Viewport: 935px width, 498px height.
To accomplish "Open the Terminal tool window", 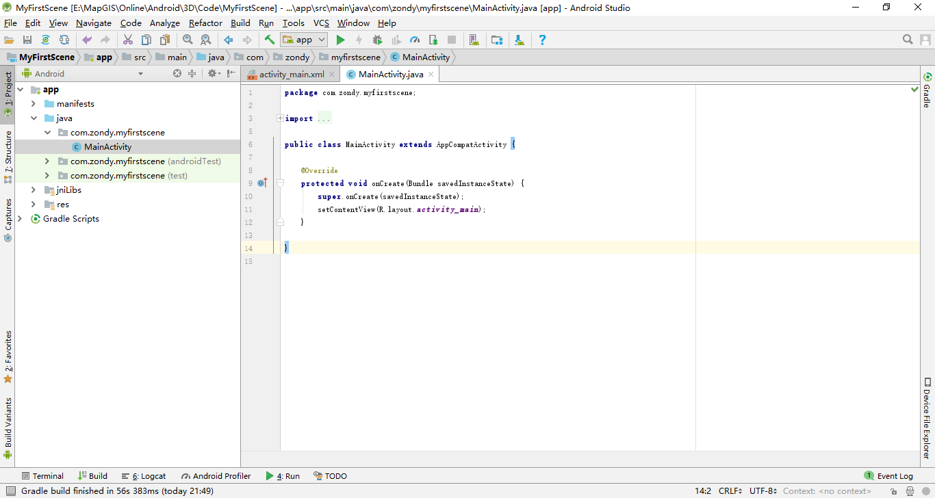I will click(x=42, y=476).
